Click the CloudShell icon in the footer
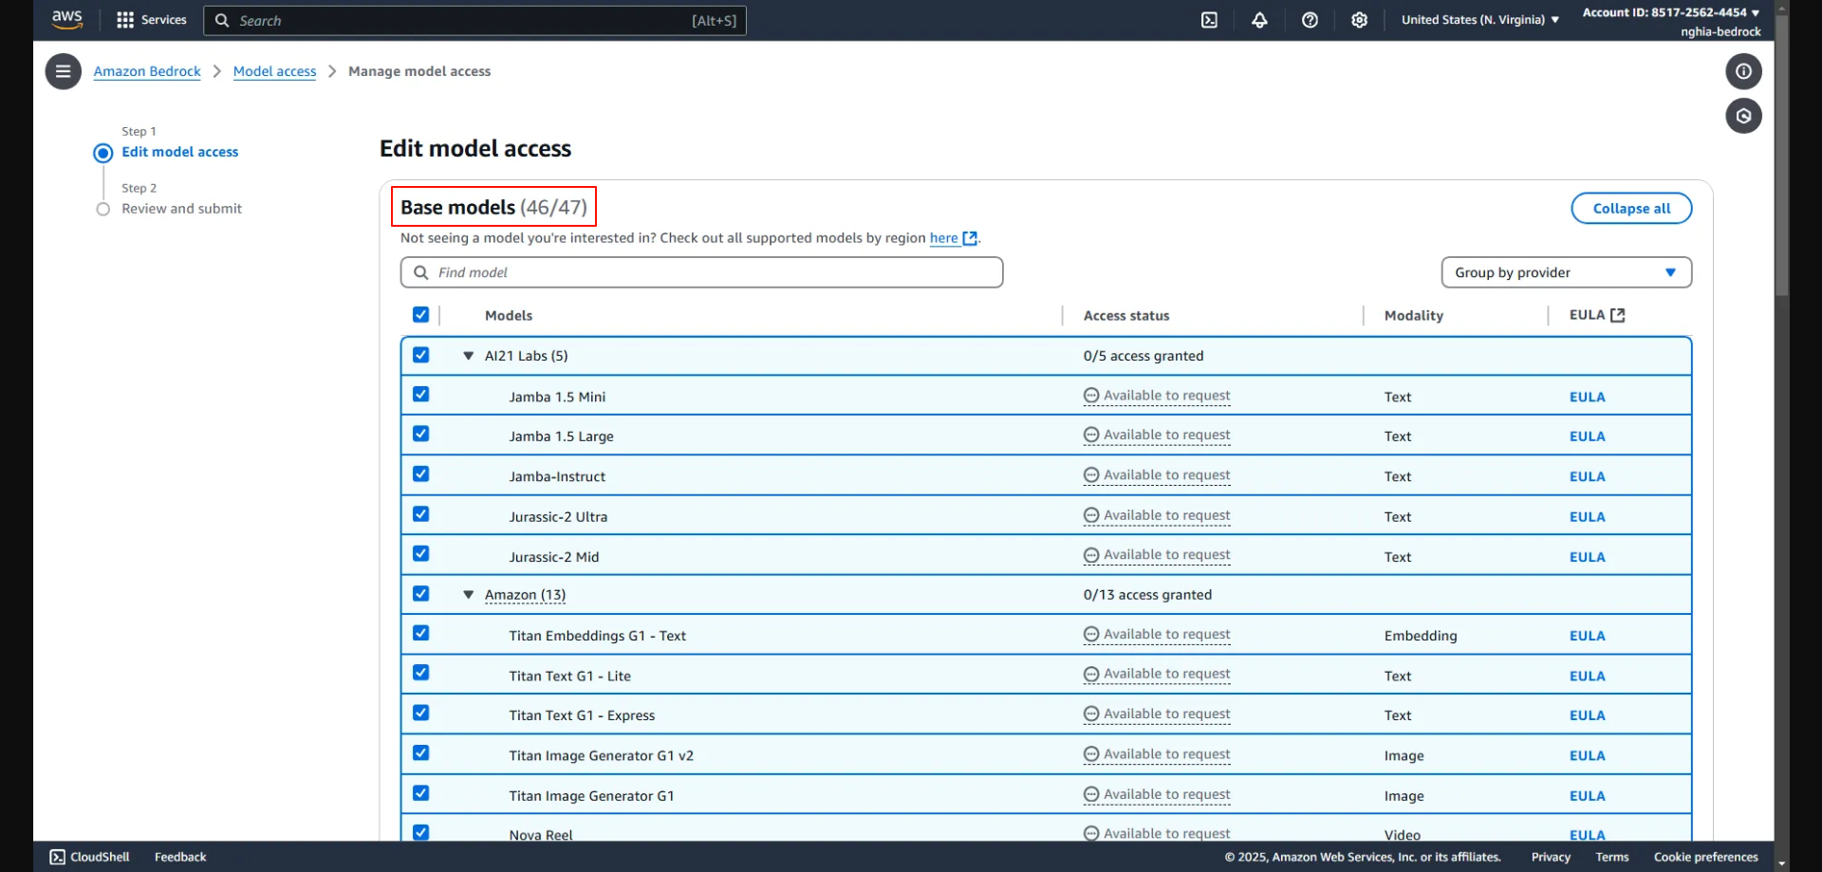 click(x=58, y=857)
